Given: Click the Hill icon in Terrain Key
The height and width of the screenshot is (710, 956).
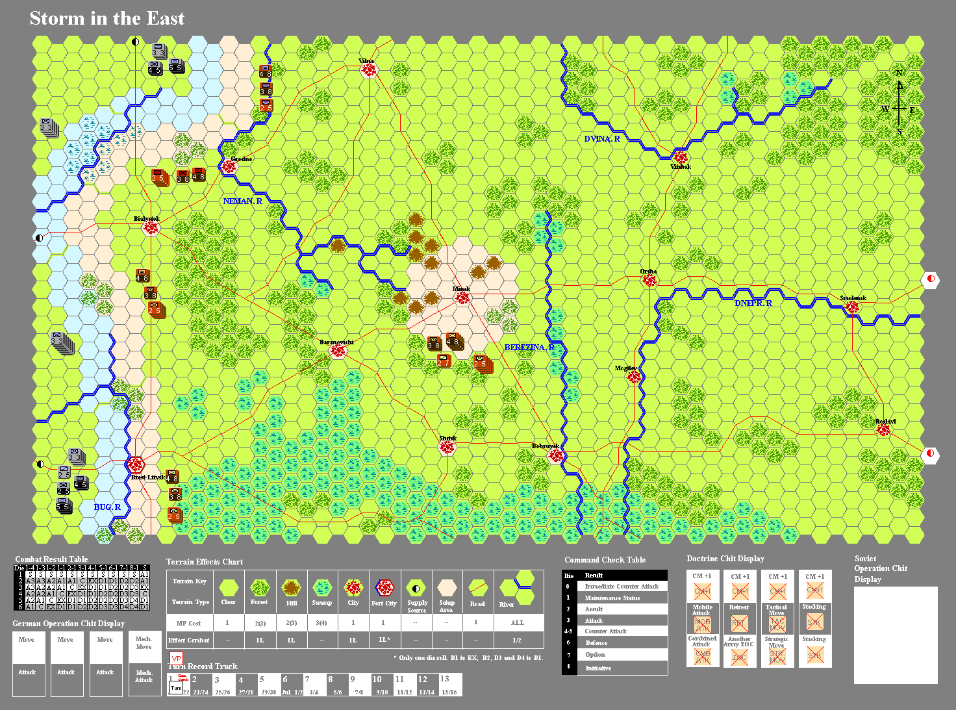Looking at the screenshot, I should click(x=291, y=588).
